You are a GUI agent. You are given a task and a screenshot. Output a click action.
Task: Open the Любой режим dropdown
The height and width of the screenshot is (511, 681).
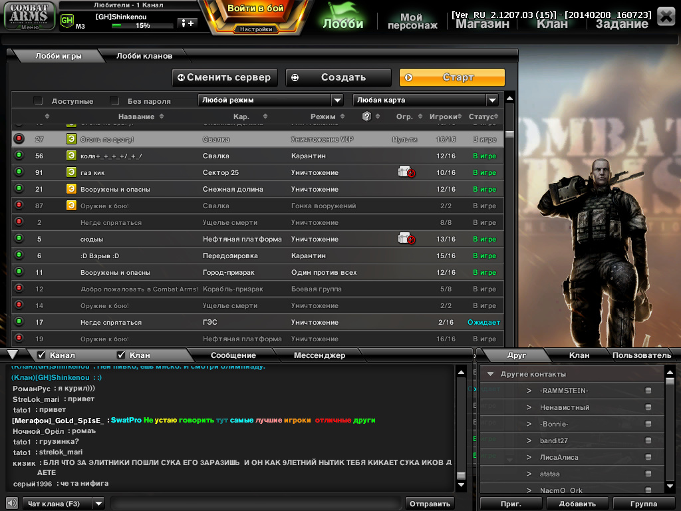tap(271, 100)
